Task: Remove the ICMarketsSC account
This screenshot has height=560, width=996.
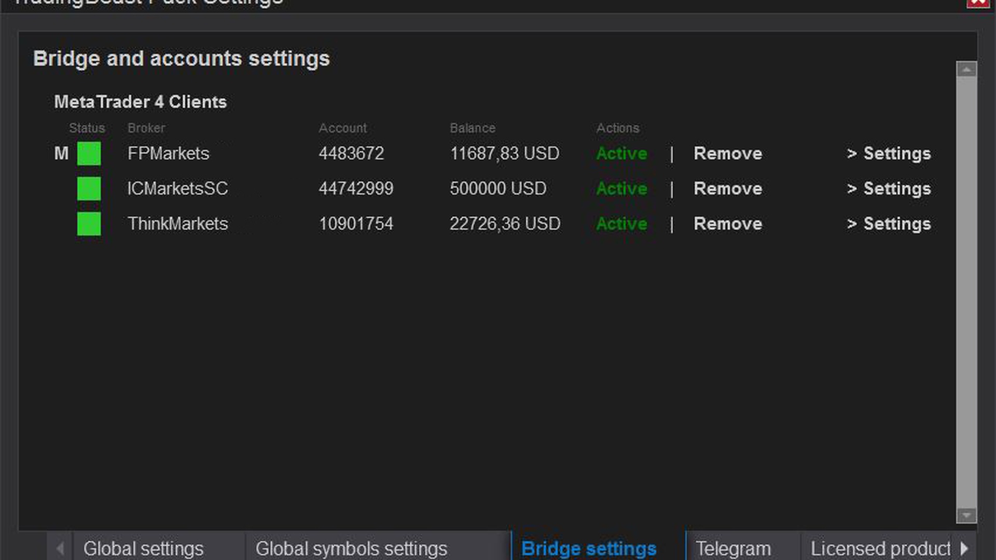Action: tap(728, 189)
